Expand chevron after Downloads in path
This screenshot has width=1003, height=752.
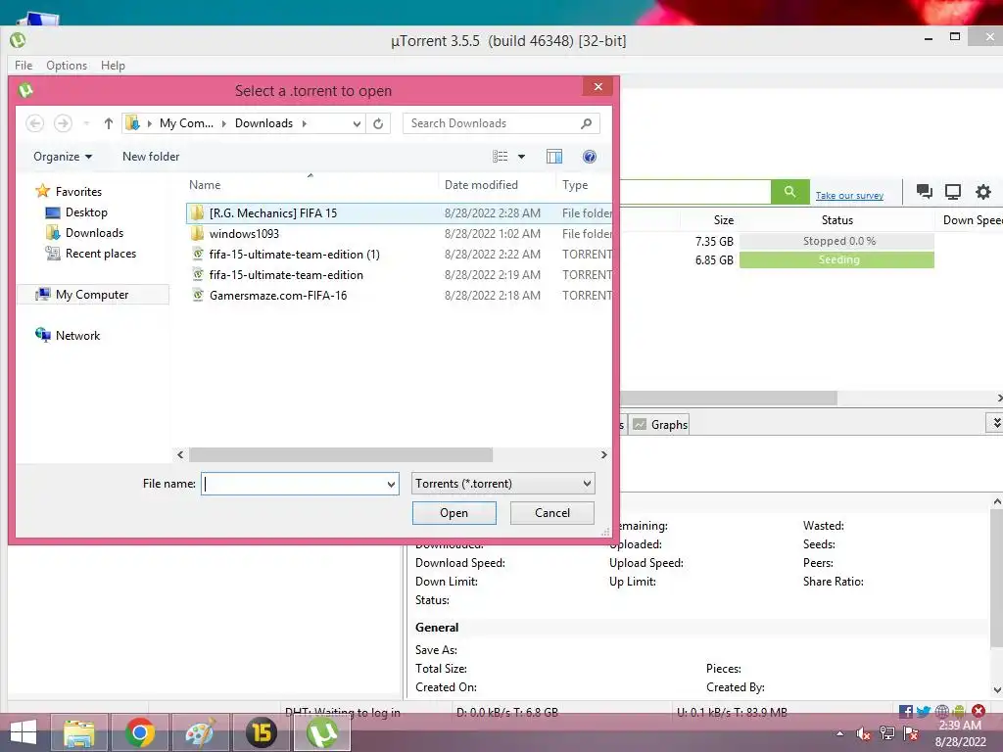click(x=305, y=123)
